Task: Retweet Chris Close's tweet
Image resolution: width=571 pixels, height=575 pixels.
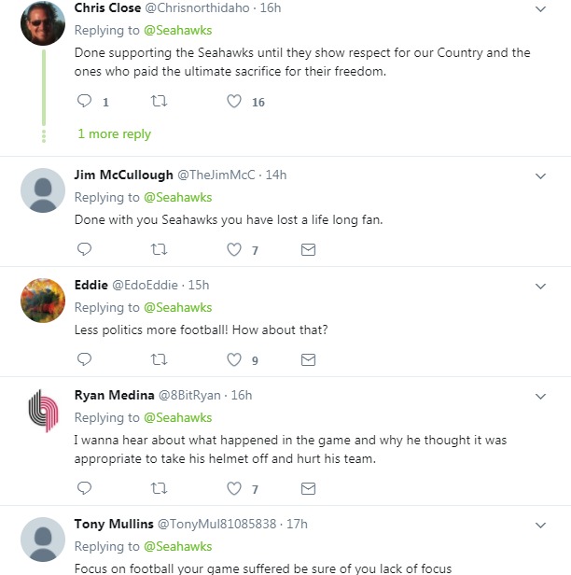Action: pos(159,102)
